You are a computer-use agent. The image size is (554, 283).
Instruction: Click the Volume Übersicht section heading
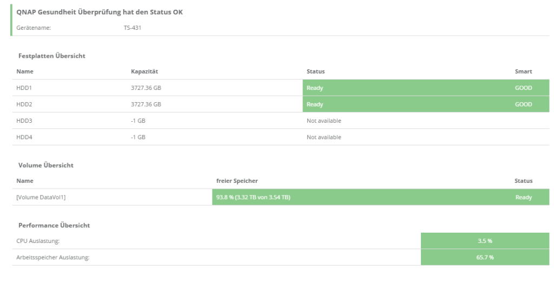pos(46,165)
